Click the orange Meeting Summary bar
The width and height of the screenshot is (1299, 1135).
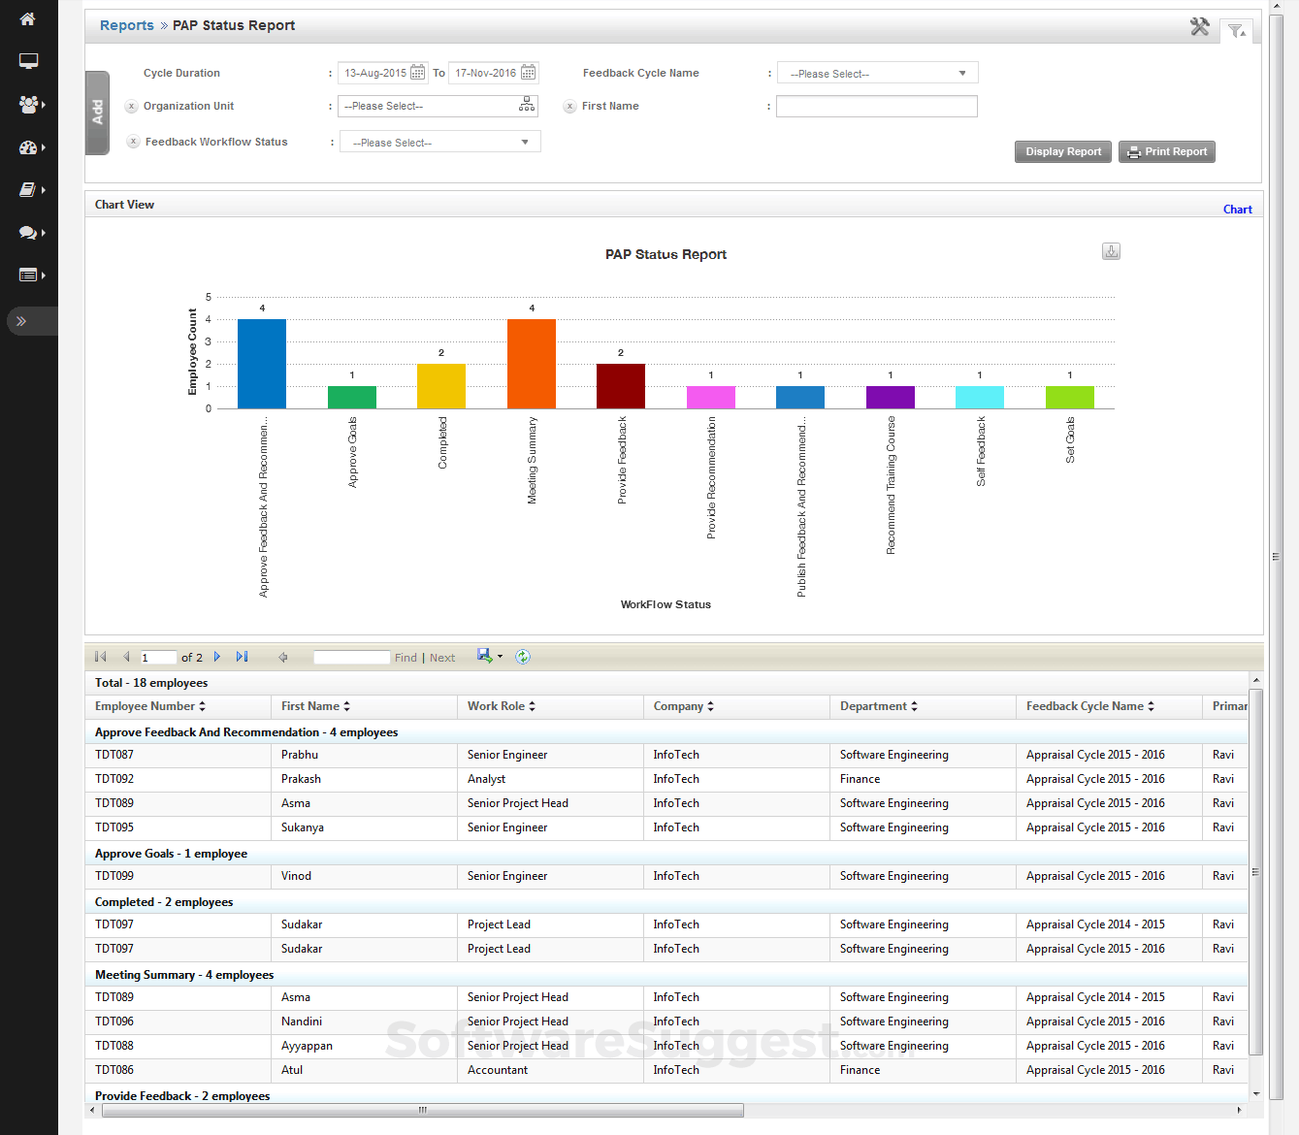pos(532,364)
